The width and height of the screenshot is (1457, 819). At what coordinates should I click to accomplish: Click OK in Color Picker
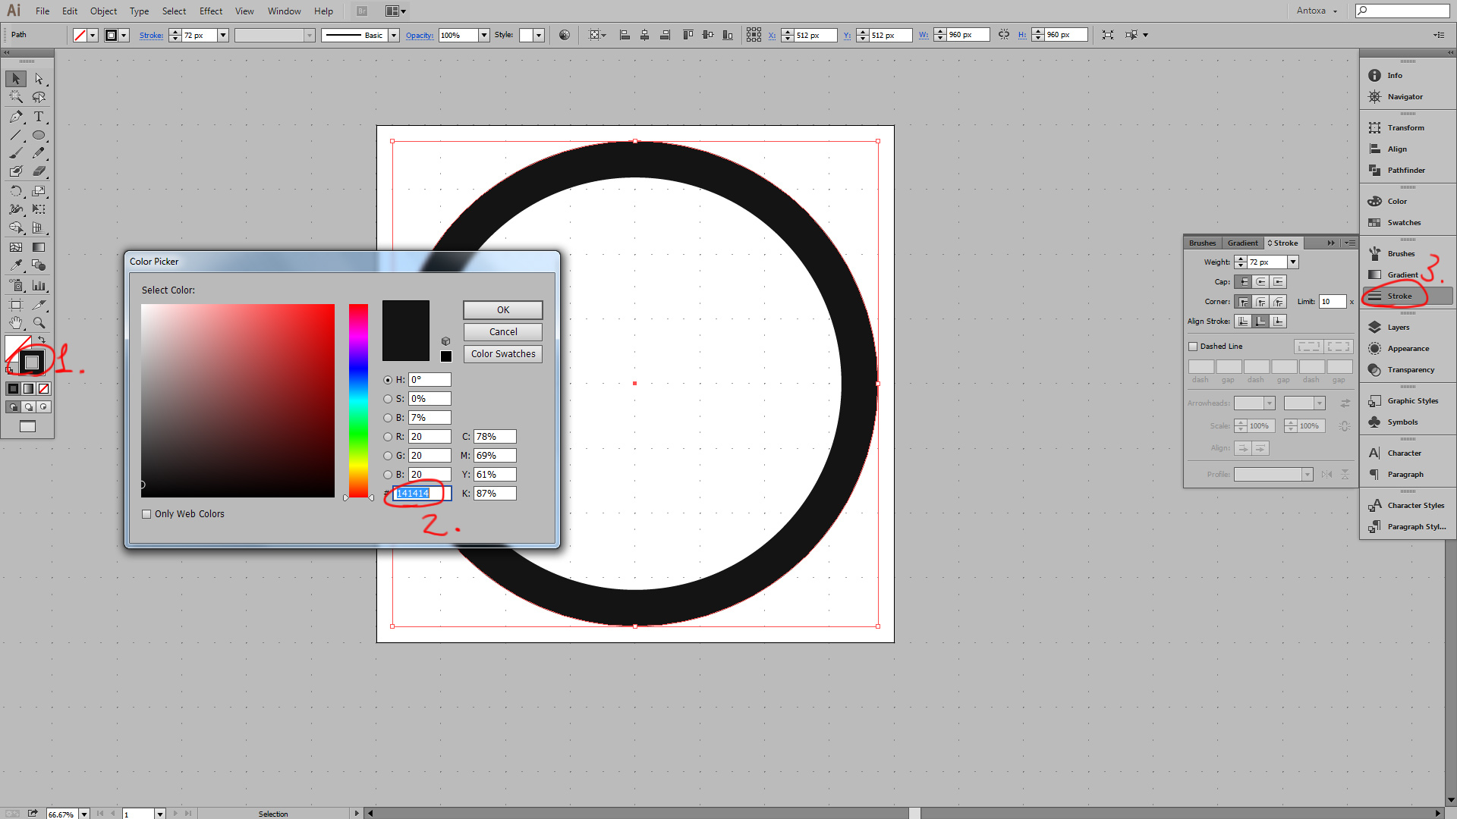pyautogui.click(x=502, y=310)
